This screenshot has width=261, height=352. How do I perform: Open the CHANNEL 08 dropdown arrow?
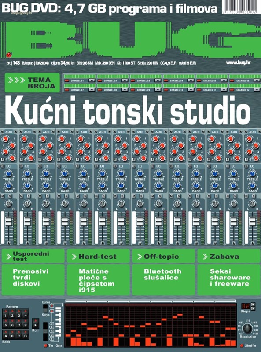125,90
